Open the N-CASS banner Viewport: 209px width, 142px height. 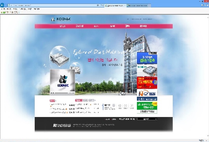tap(147, 93)
